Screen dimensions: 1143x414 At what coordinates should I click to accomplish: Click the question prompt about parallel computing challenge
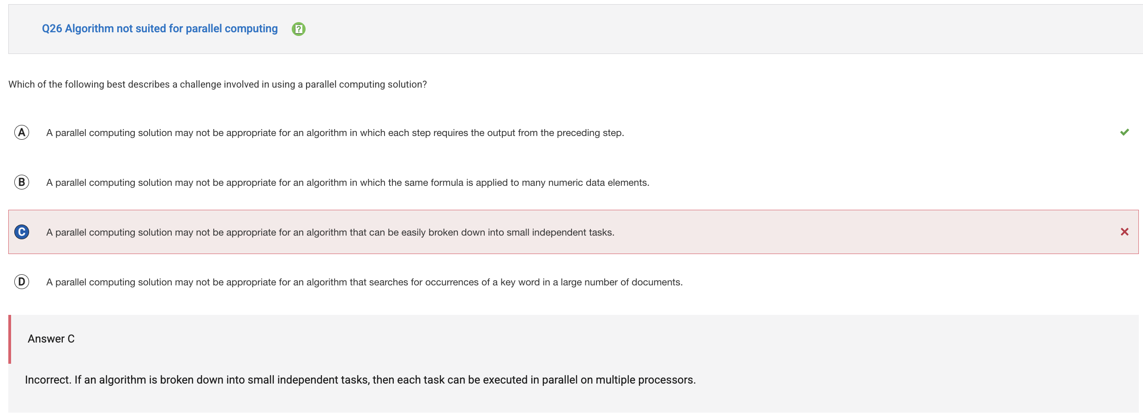[217, 84]
